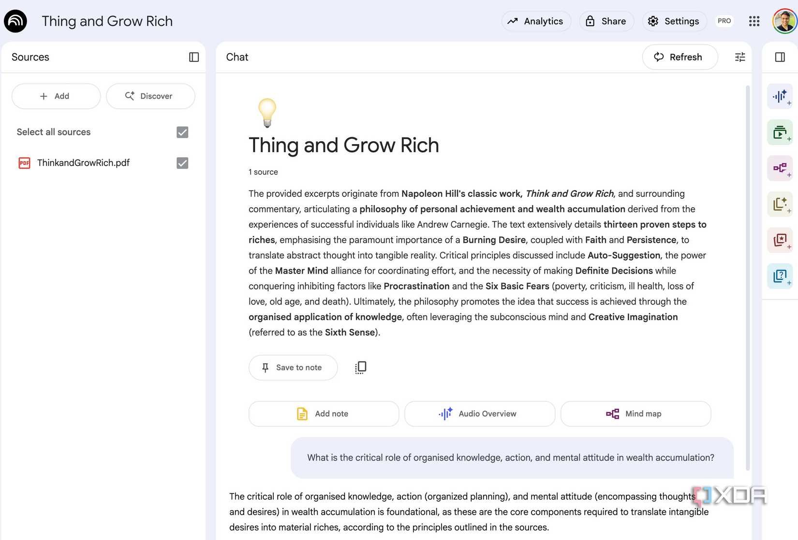Viewport: 798px width, 540px height.
Task: Open the Google apps grid
Action: (x=754, y=21)
